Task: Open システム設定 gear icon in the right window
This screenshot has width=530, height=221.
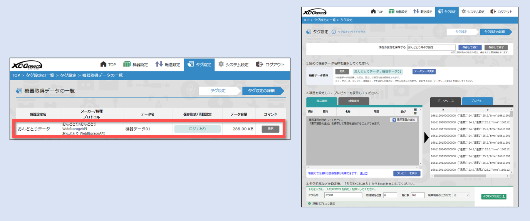Action: coord(463,12)
